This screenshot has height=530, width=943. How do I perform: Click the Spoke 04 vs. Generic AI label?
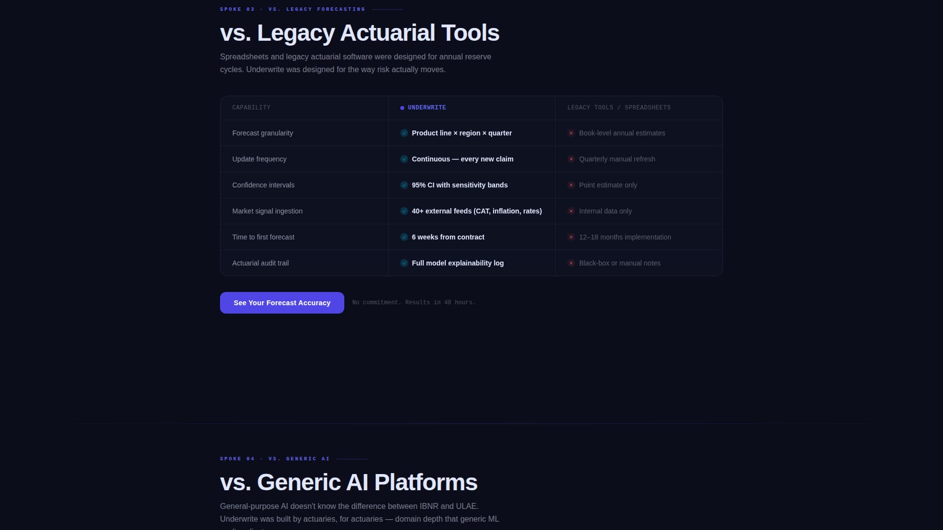[x=275, y=459]
